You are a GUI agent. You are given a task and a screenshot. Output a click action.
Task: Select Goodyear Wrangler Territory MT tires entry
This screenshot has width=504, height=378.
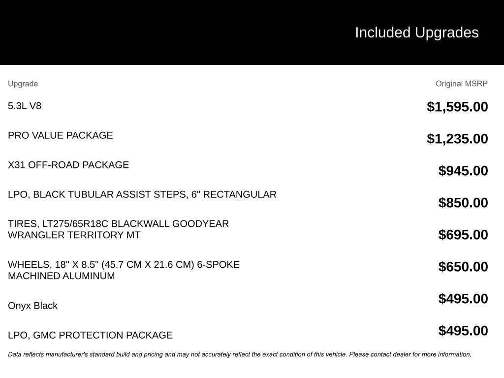tap(118, 229)
